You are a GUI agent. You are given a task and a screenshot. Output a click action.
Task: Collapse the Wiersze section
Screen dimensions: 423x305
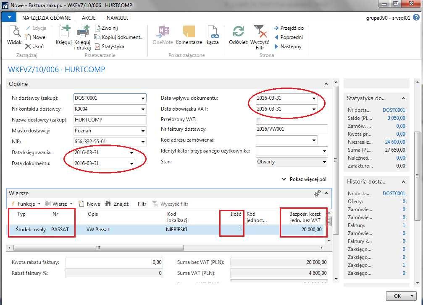tap(326, 193)
